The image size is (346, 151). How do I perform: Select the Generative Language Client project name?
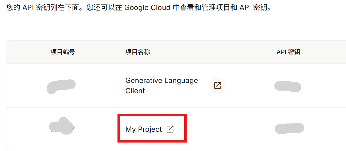click(161, 86)
